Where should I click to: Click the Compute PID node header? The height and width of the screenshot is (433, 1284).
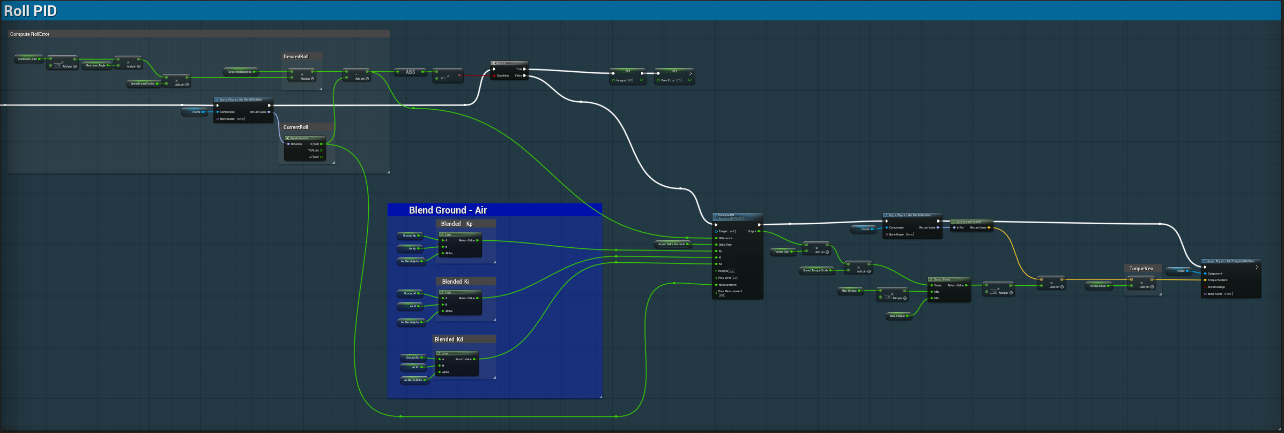coord(737,216)
